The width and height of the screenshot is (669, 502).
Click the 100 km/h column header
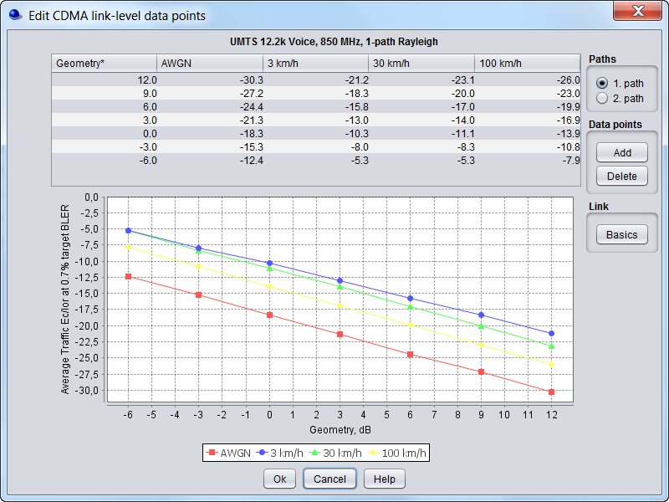pos(528,64)
